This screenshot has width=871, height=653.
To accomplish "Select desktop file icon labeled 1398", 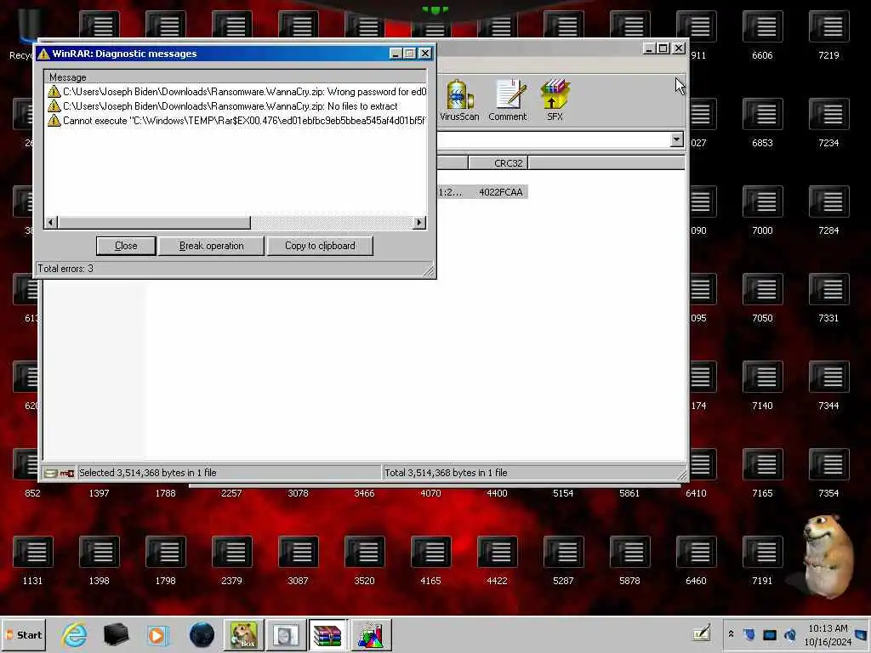I will click(x=99, y=561).
